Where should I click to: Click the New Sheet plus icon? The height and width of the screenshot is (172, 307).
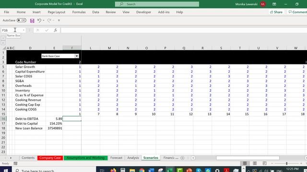[182, 158]
